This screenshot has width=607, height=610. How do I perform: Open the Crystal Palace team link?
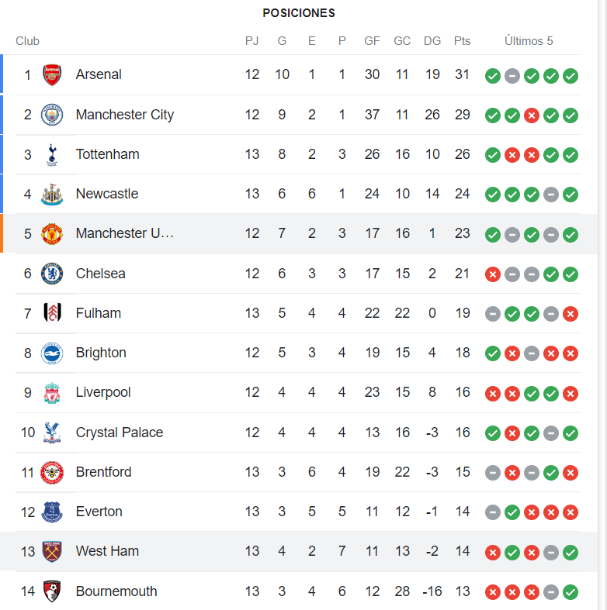tap(120, 433)
